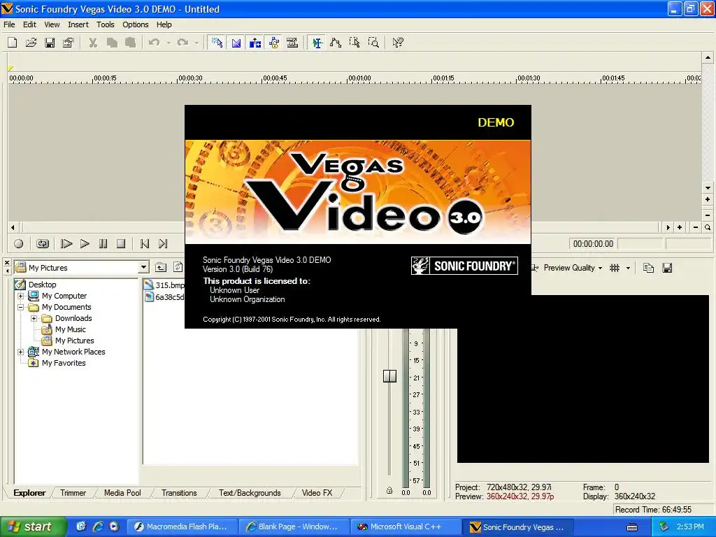Open the My Pictures folder dropdown

144,268
